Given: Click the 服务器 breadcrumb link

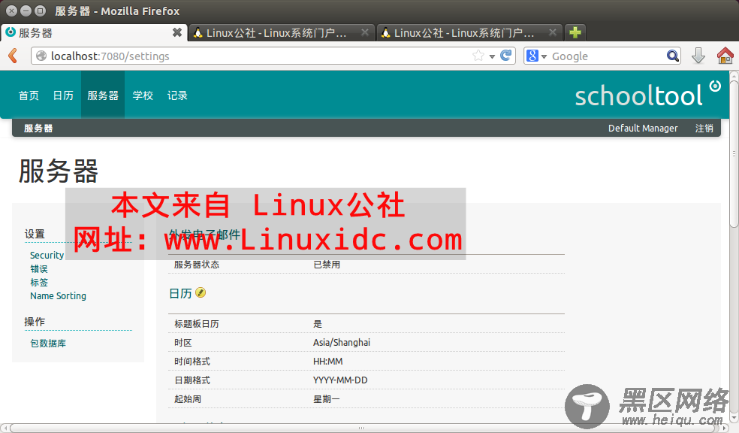Looking at the screenshot, I should click(x=38, y=129).
